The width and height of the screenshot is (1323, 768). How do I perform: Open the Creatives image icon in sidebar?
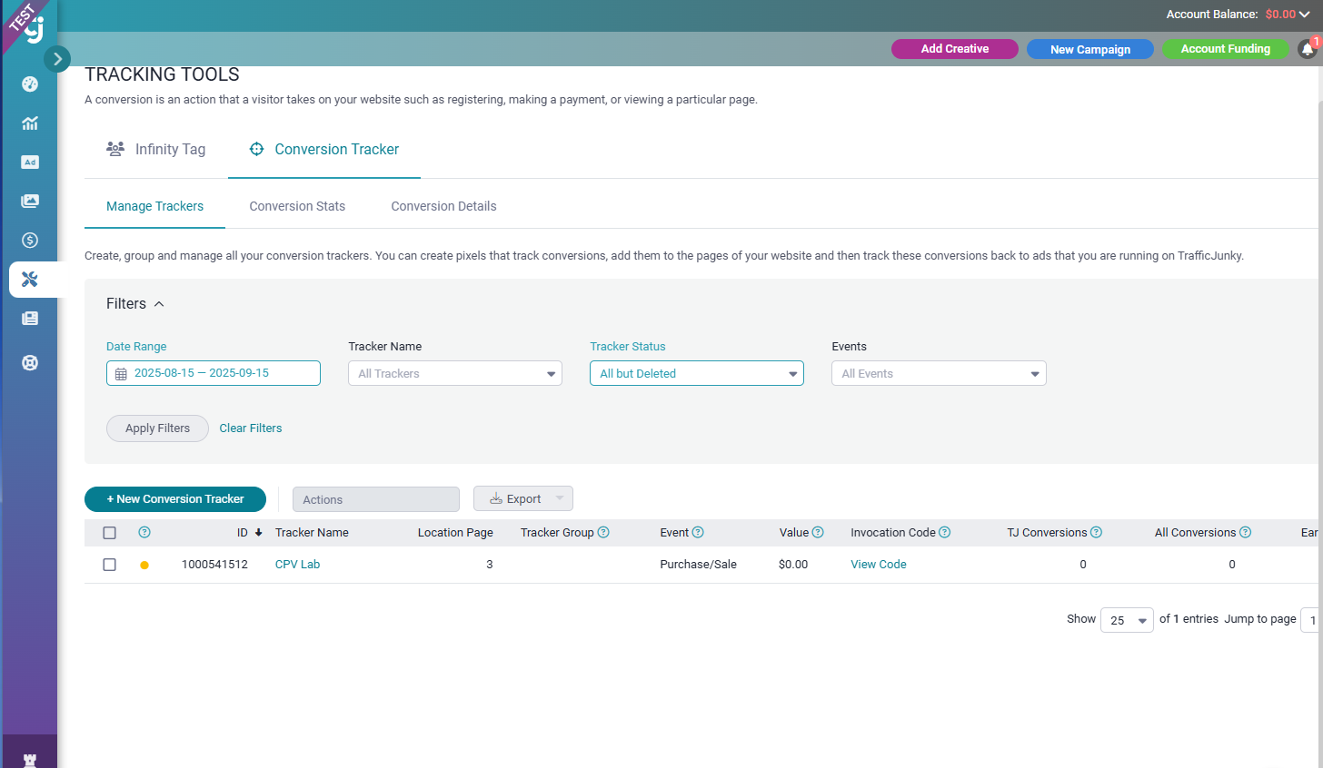tap(29, 201)
